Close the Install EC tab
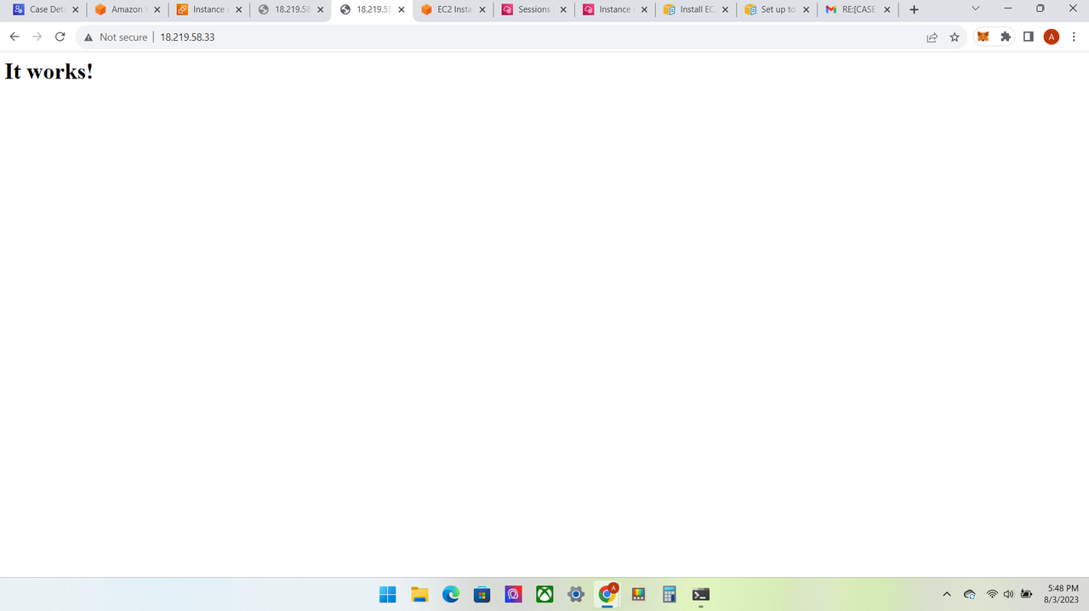Screen dimensions: 1089x611 pyautogui.click(x=725, y=10)
